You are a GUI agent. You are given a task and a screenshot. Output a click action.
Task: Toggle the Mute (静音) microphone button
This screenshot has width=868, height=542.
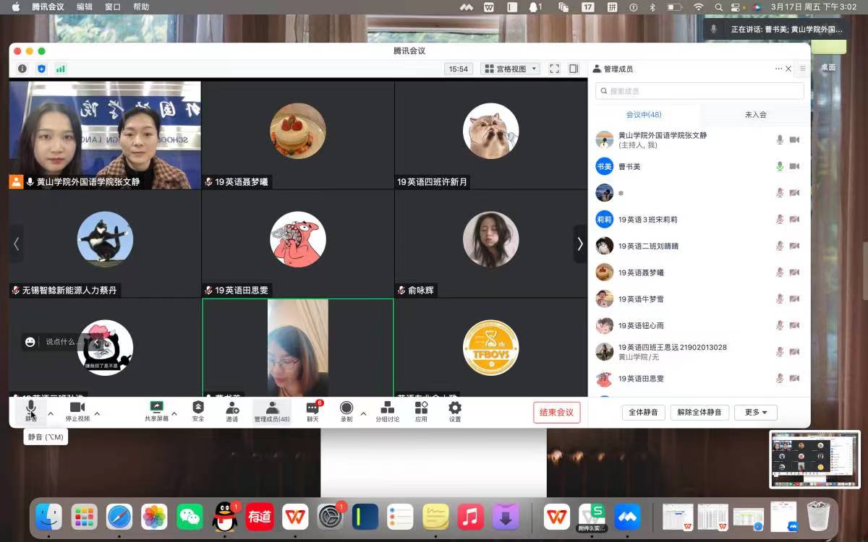tap(31, 409)
